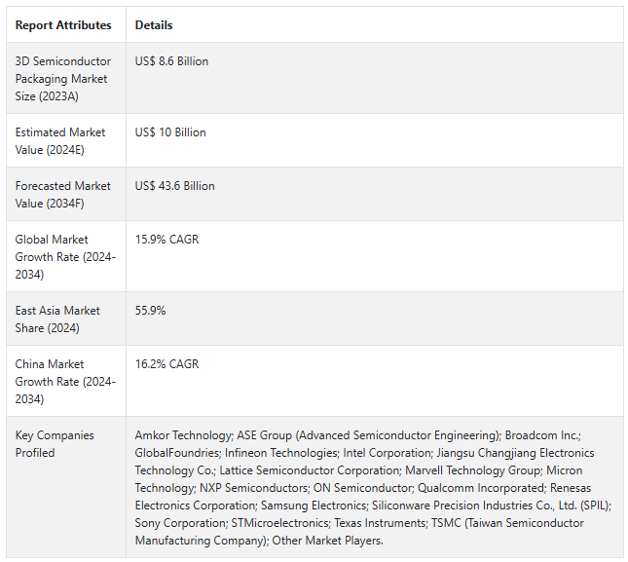628x562 pixels.
Task: Click Amkor Technology in the companies list
Action: tap(184, 435)
